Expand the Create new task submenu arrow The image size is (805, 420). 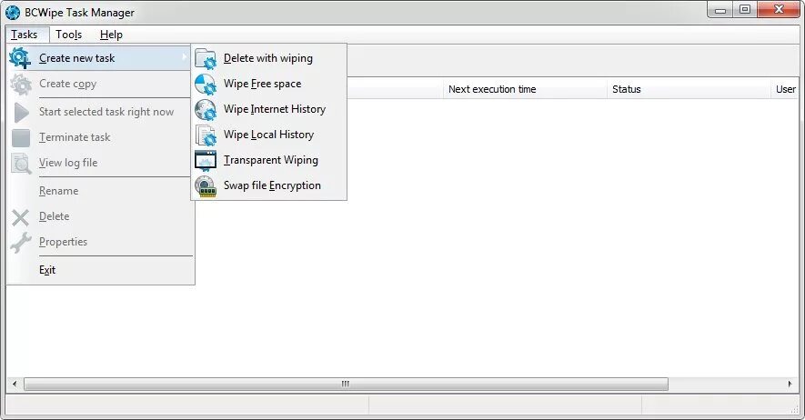[185, 57]
